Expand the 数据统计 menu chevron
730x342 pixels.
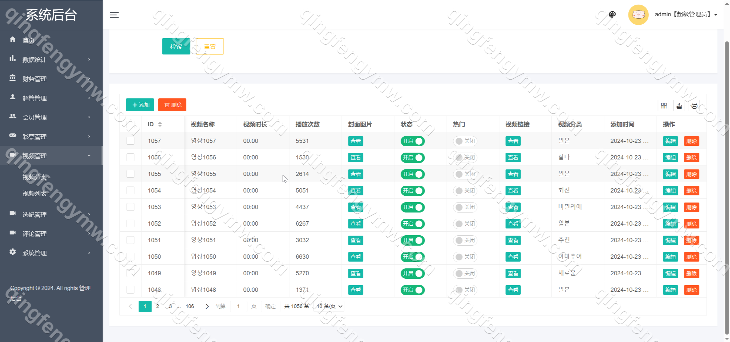click(89, 59)
